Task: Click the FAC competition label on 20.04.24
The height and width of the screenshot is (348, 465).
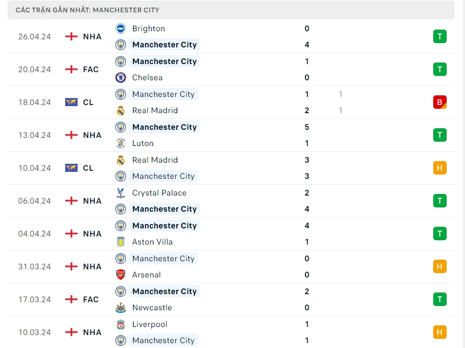Action: [x=91, y=69]
